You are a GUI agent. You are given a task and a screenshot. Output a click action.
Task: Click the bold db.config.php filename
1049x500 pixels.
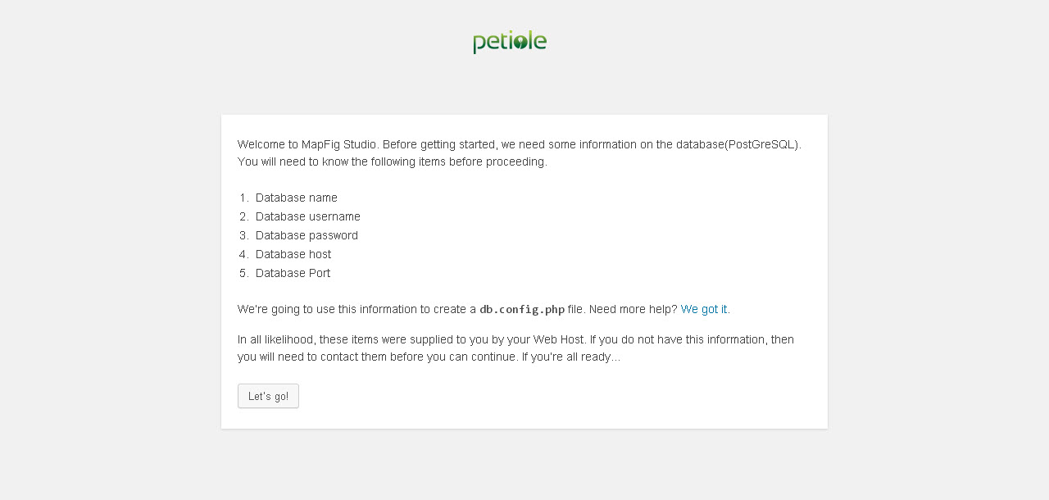tap(522, 309)
